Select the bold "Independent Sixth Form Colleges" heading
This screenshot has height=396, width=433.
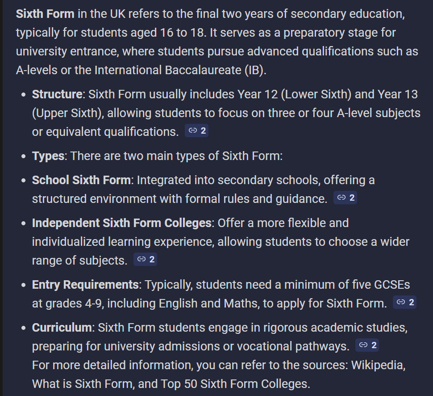(x=121, y=223)
